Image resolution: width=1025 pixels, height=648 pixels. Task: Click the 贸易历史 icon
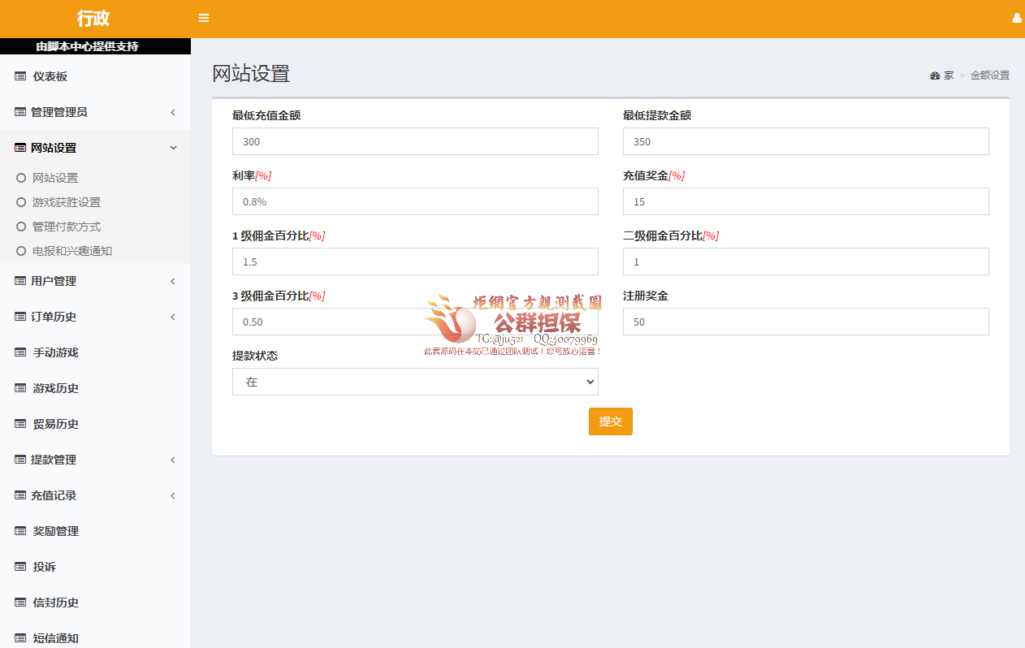[x=19, y=423]
